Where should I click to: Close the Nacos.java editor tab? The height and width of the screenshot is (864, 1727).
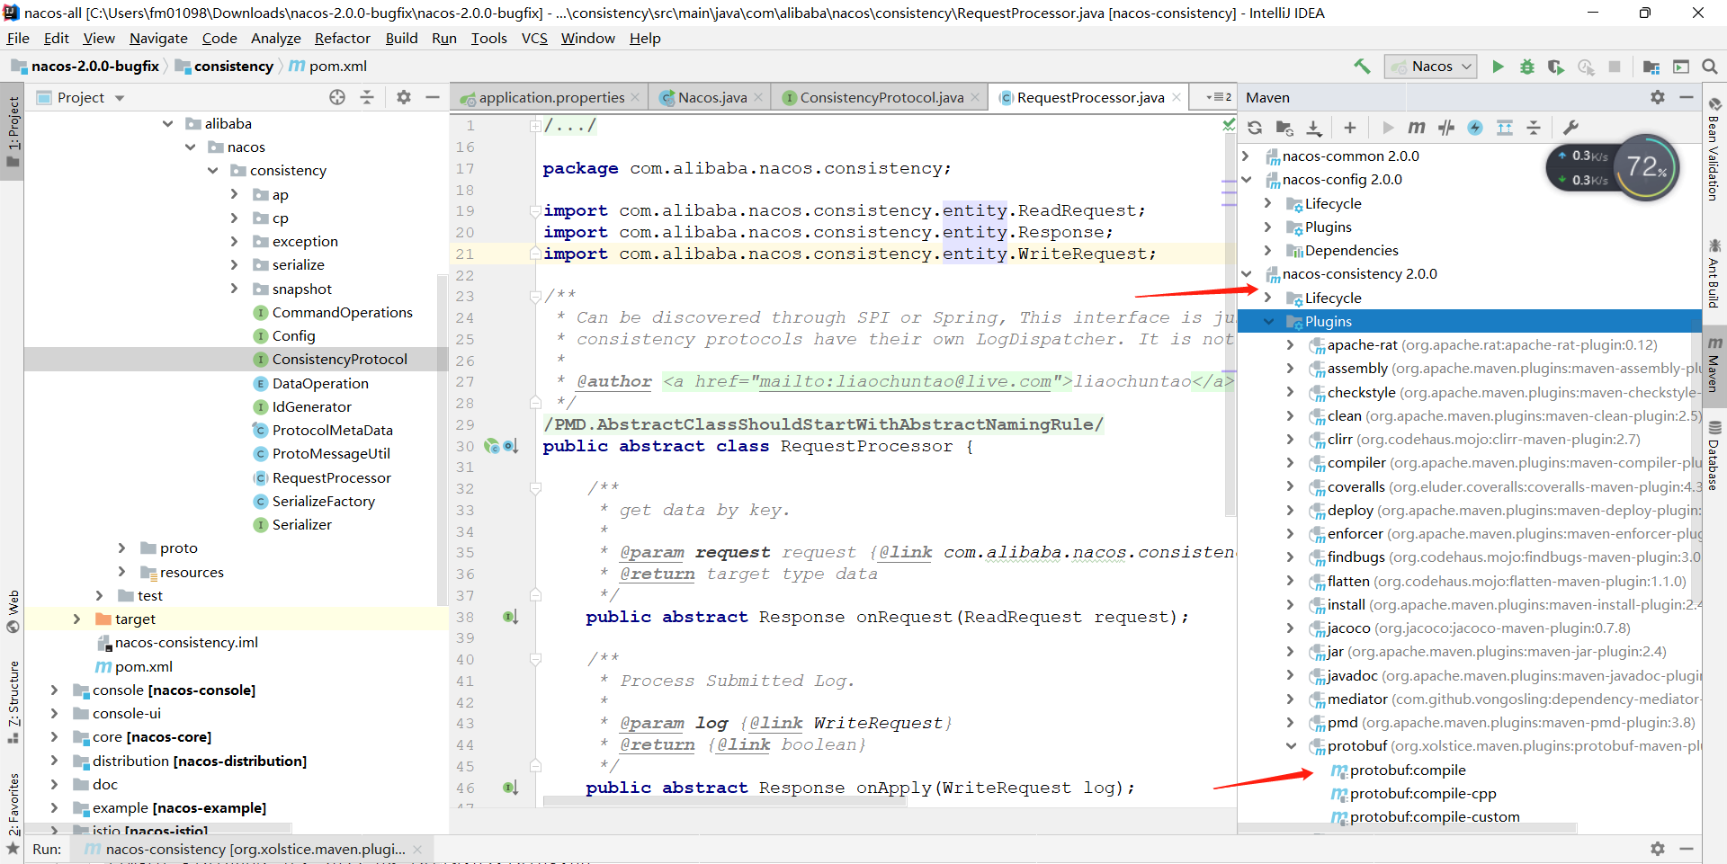click(758, 97)
